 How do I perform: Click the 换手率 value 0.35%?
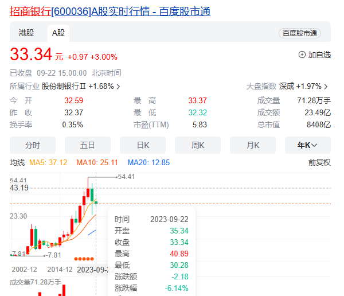coord(73,124)
